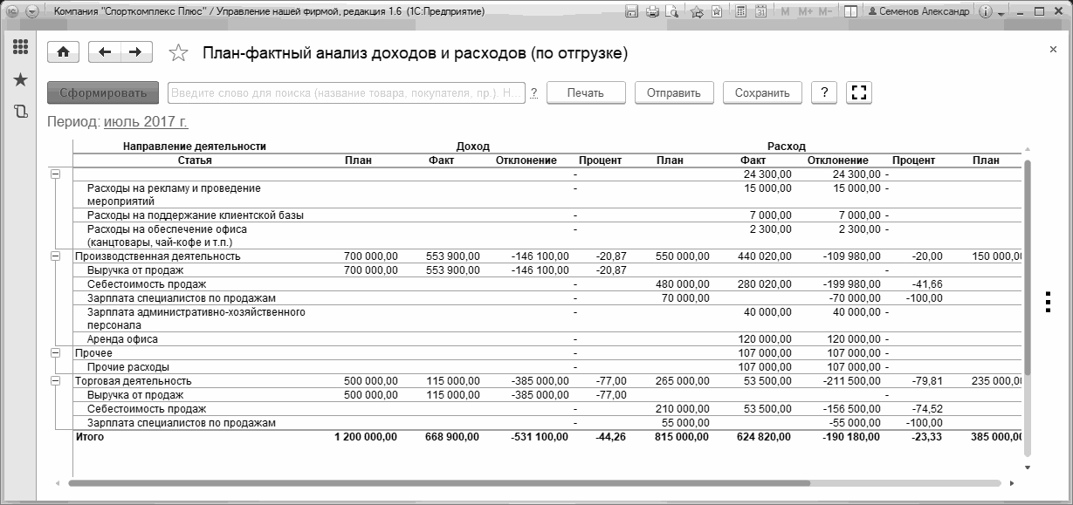Screen dimensions: 1073x505
Task: Collapse the Производственная деятельность group
Action: [56, 256]
